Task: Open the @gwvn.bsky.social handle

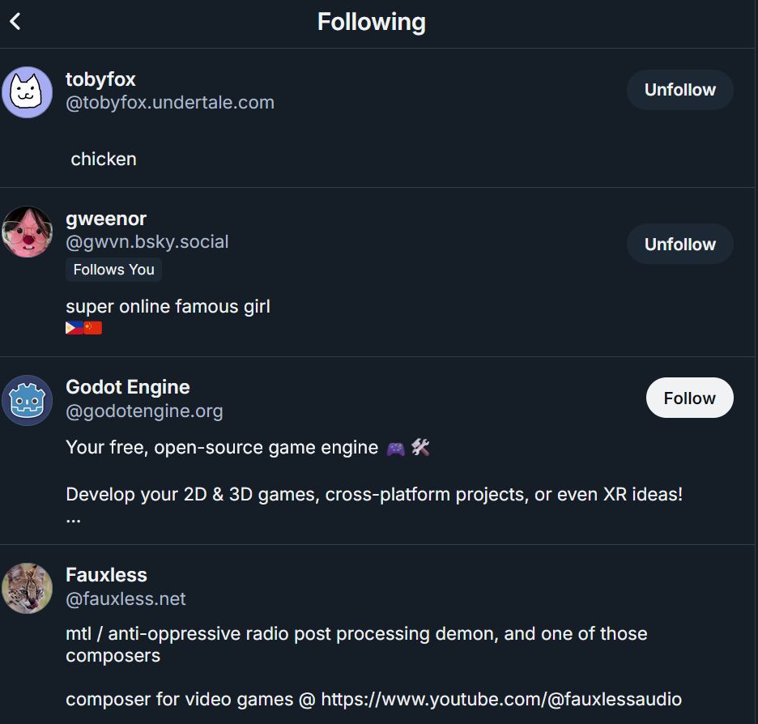Action: tap(147, 241)
